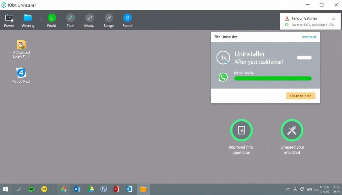The height and width of the screenshot is (195, 342).
Task: Open the Power toolbar icon
Action: 9,18
